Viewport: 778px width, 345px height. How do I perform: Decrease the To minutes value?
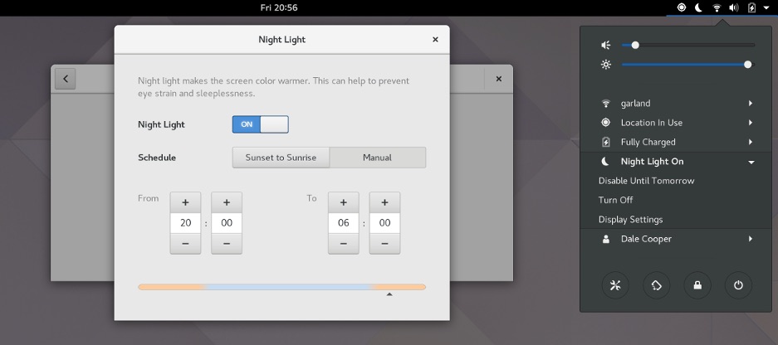tap(384, 244)
